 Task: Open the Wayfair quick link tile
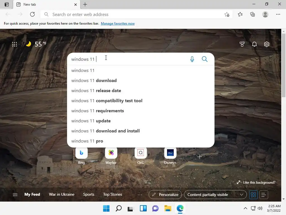pos(111,156)
